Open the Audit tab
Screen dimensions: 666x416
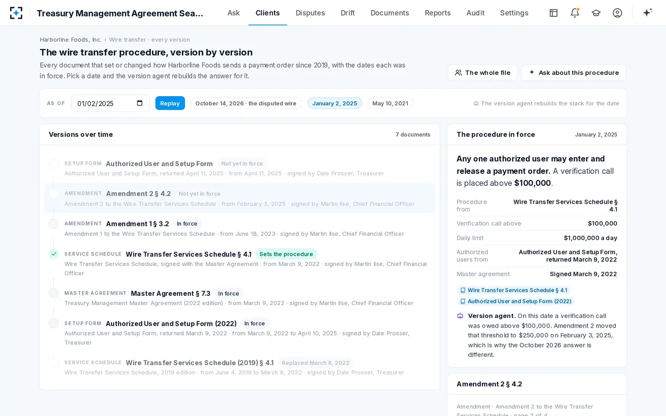tap(475, 13)
